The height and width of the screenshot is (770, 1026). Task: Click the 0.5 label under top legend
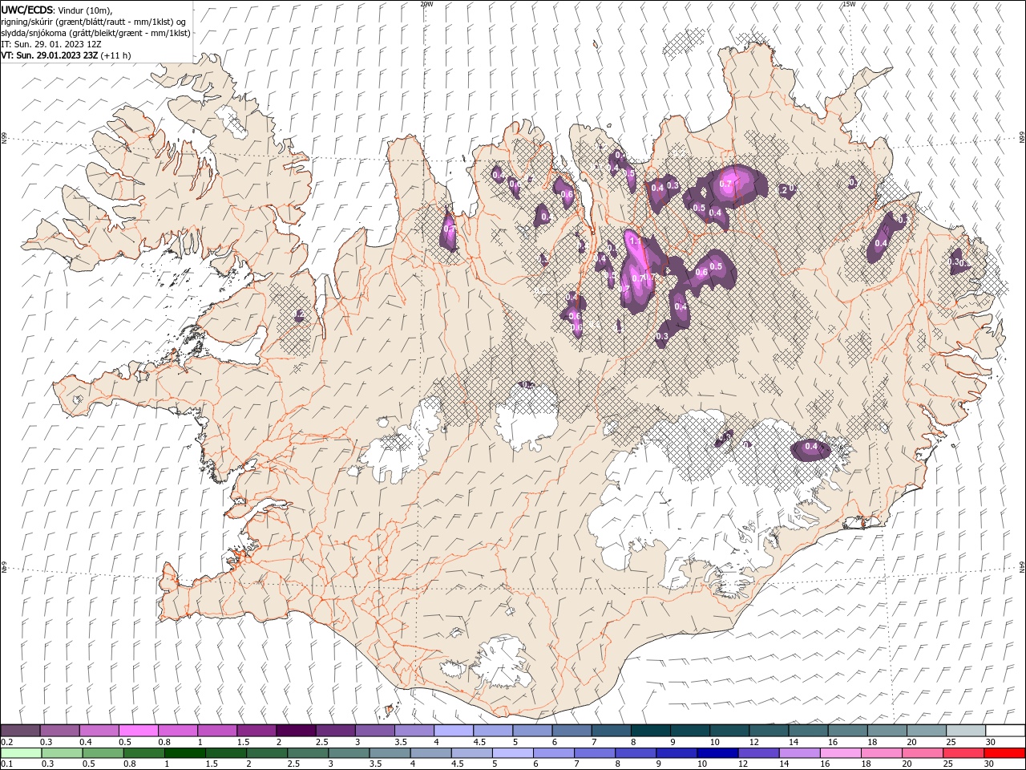tap(126, 742)
